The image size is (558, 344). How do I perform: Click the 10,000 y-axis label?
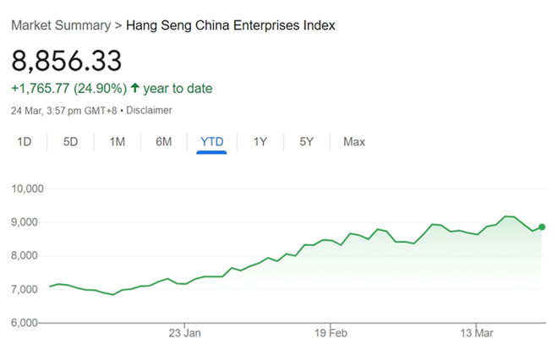point(27,188)
